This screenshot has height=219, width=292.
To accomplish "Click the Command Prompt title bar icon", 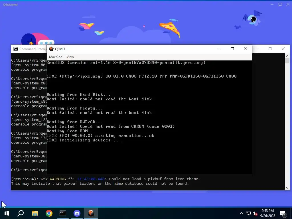I will coord(16,49).
